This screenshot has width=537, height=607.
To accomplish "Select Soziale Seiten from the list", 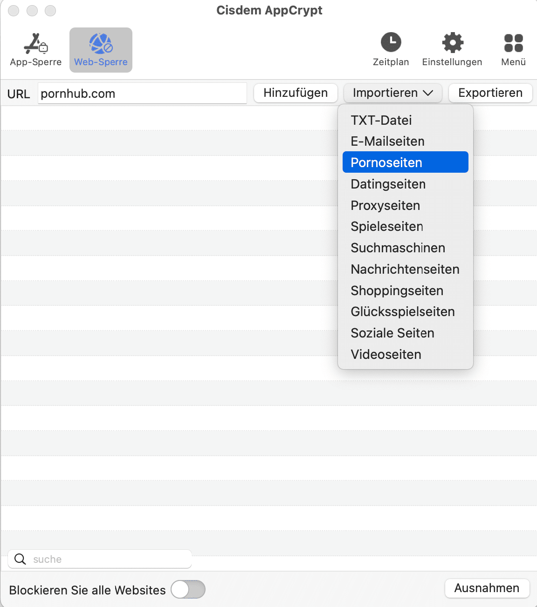I will pyautogui.click(x=392, y=333).
